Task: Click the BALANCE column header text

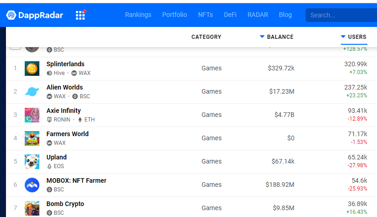Action: [x=280, y=37]
